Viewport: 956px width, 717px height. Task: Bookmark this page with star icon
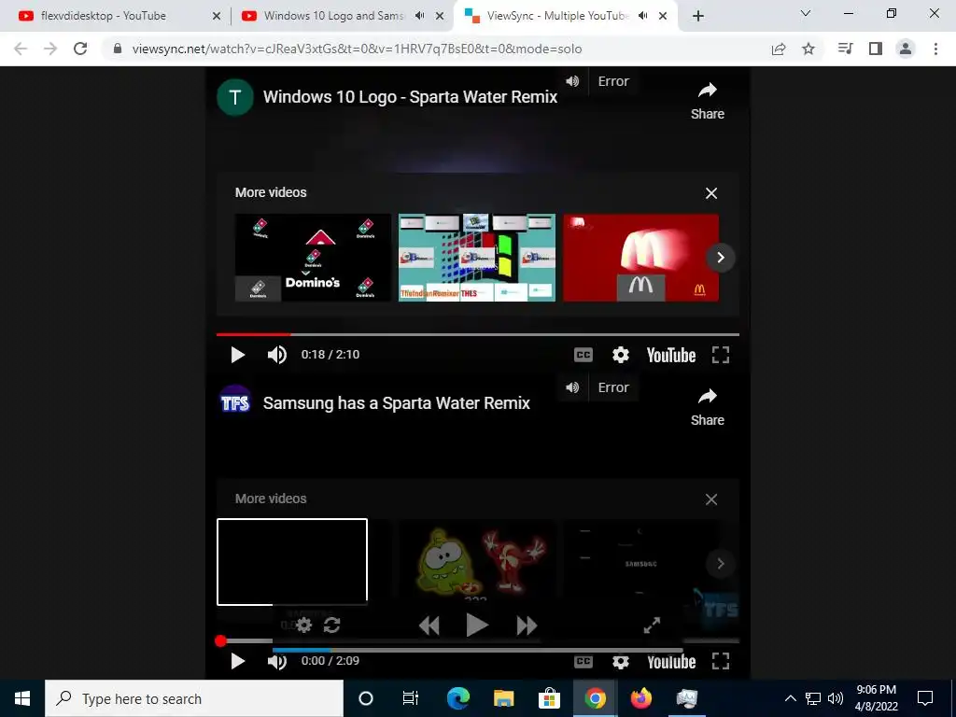pos(808,49)
